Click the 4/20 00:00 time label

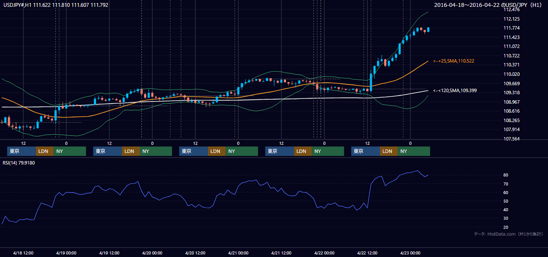click(x=152, y=253)
